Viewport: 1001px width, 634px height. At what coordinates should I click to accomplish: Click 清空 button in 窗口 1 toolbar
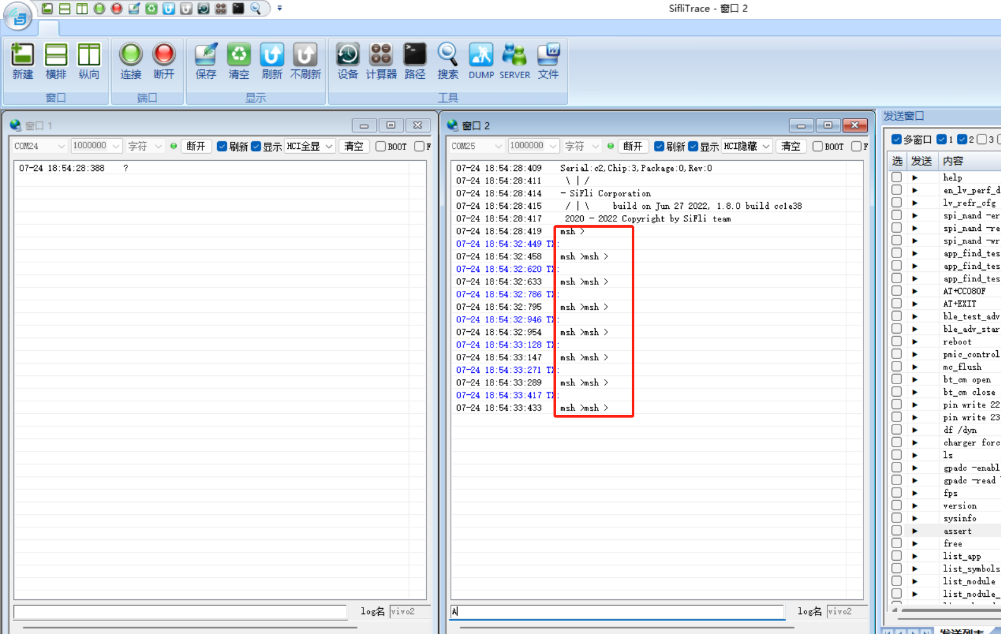click(x=353, y=146)
